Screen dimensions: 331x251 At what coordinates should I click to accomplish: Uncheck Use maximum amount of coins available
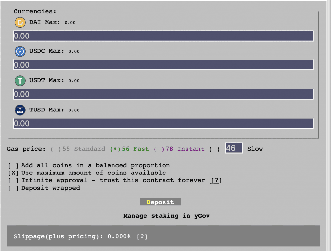[14, 173]
